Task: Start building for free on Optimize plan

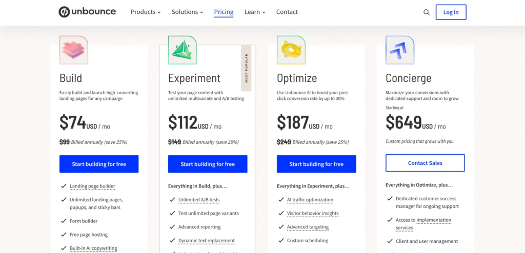Action: [x=316, y=164]
